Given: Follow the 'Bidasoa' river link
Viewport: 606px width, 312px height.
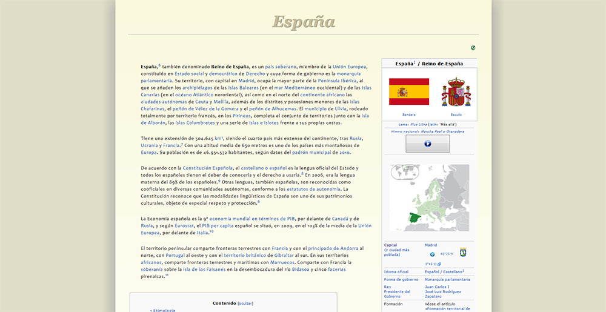Looking at the screenshot, I should [301, 270].
